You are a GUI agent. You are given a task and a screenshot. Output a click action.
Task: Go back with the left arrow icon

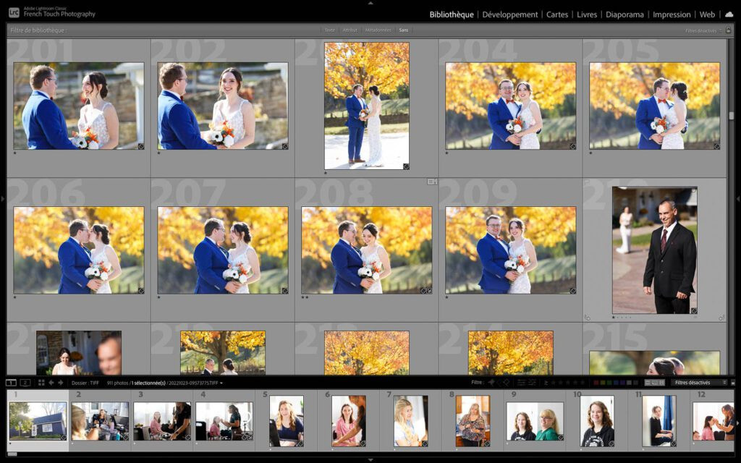pos(51,383)
